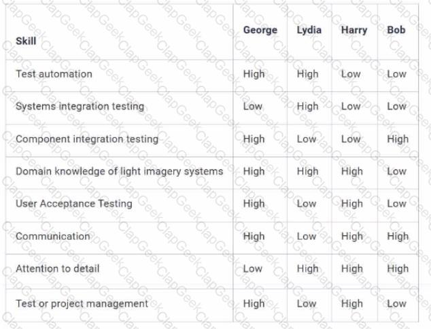Click Harry's User Acceptance Testing High cell
Screen dimensions: 431x329
[x=352, y=203]
